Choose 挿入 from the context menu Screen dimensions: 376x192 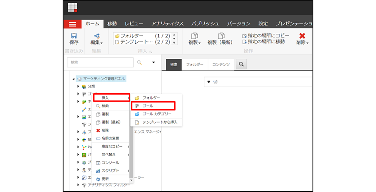[111, 97]
